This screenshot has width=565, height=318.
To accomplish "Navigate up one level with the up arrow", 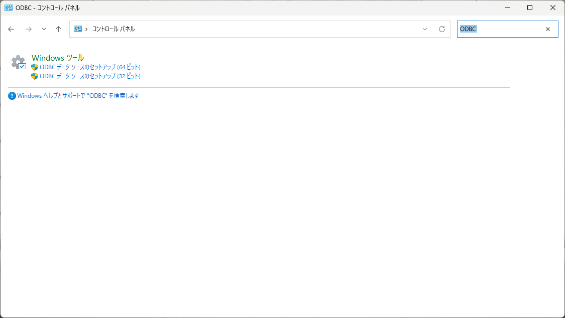I will 58,29.
